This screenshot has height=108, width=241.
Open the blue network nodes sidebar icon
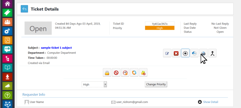coord(7,104)
